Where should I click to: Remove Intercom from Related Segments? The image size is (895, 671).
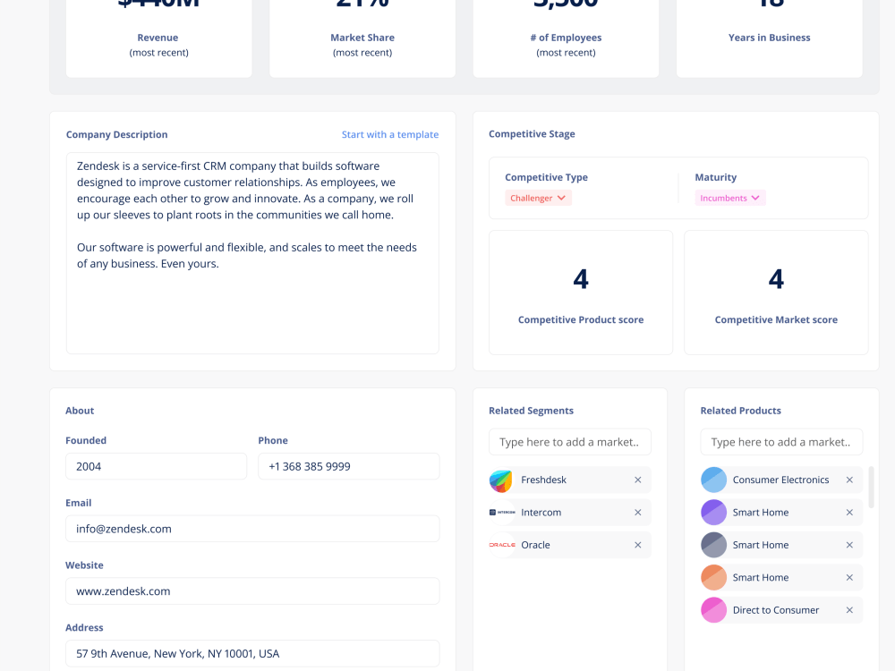tap(637, 513)
